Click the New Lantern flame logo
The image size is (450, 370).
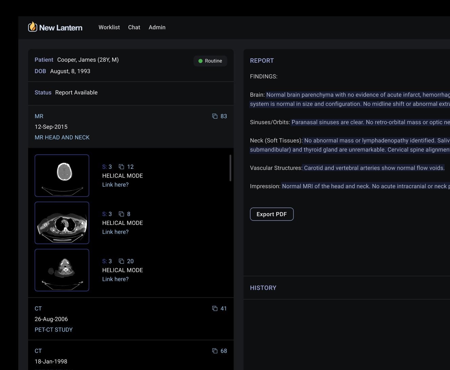pyautogui.click(x=33, y=27)
